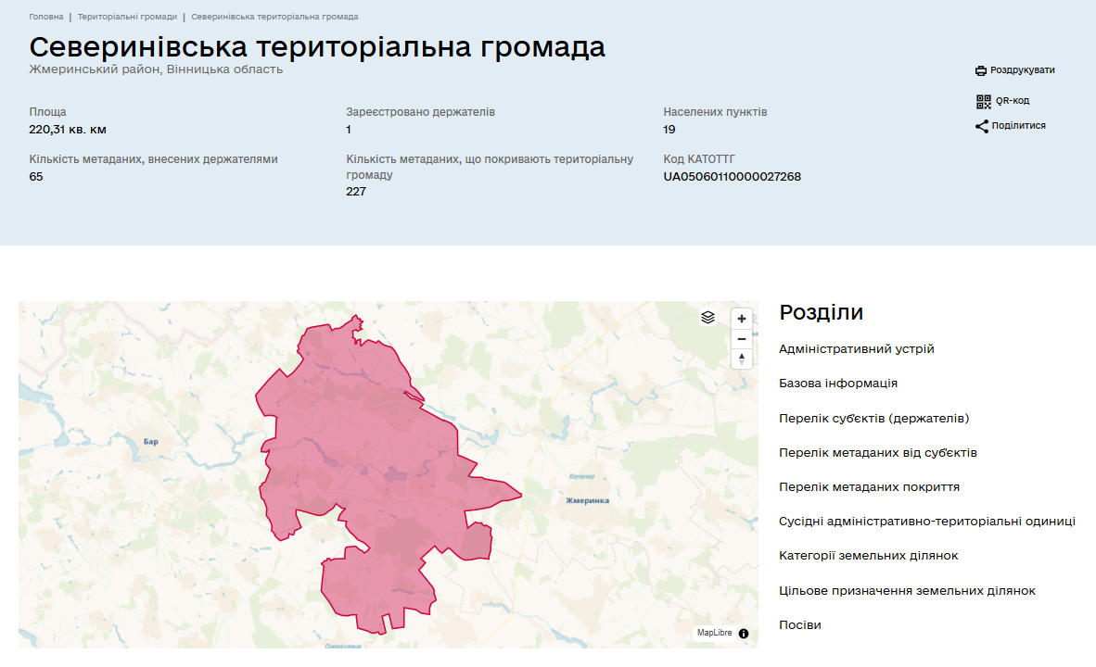
Task: Show Категорії земельних ділянок section
Action: click(x=869, y=556)
